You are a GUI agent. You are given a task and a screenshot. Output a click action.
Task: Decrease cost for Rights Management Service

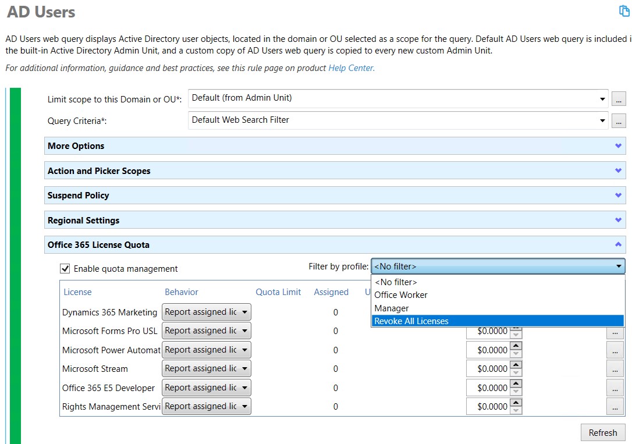pyautogui.click(x=516, y=411)
